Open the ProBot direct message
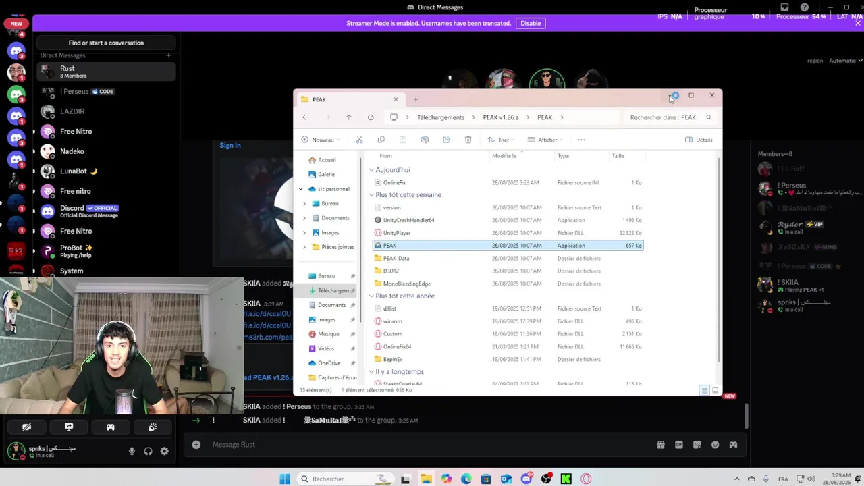The width and height of the screenshot is (864, 486). (106, 251)
